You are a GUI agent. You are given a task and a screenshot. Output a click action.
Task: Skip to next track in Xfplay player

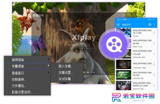(x=88, y=72)
